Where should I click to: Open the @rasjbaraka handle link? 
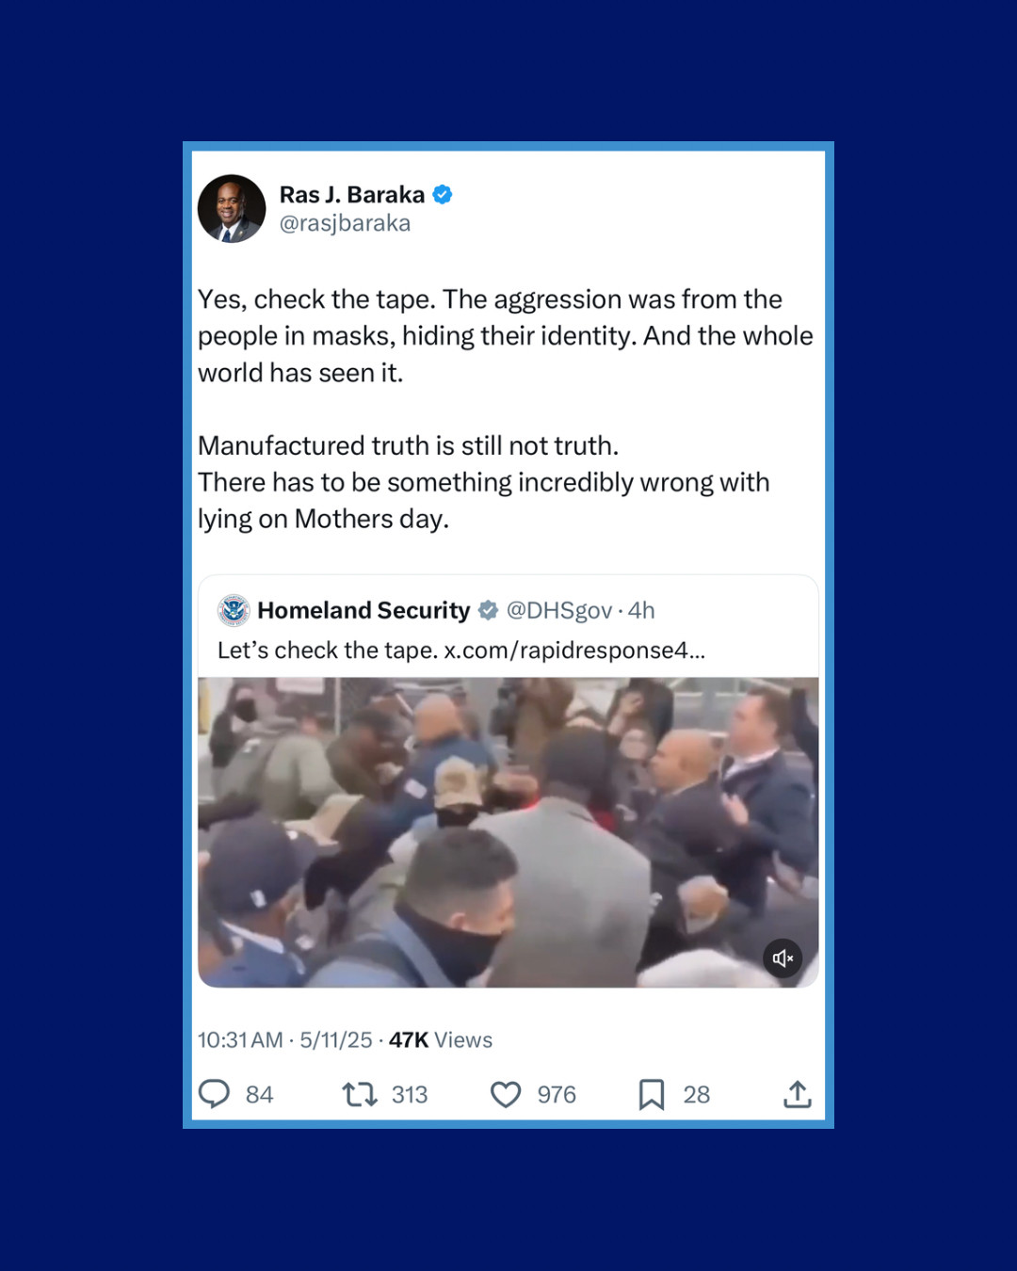click(x=345, y=224)
